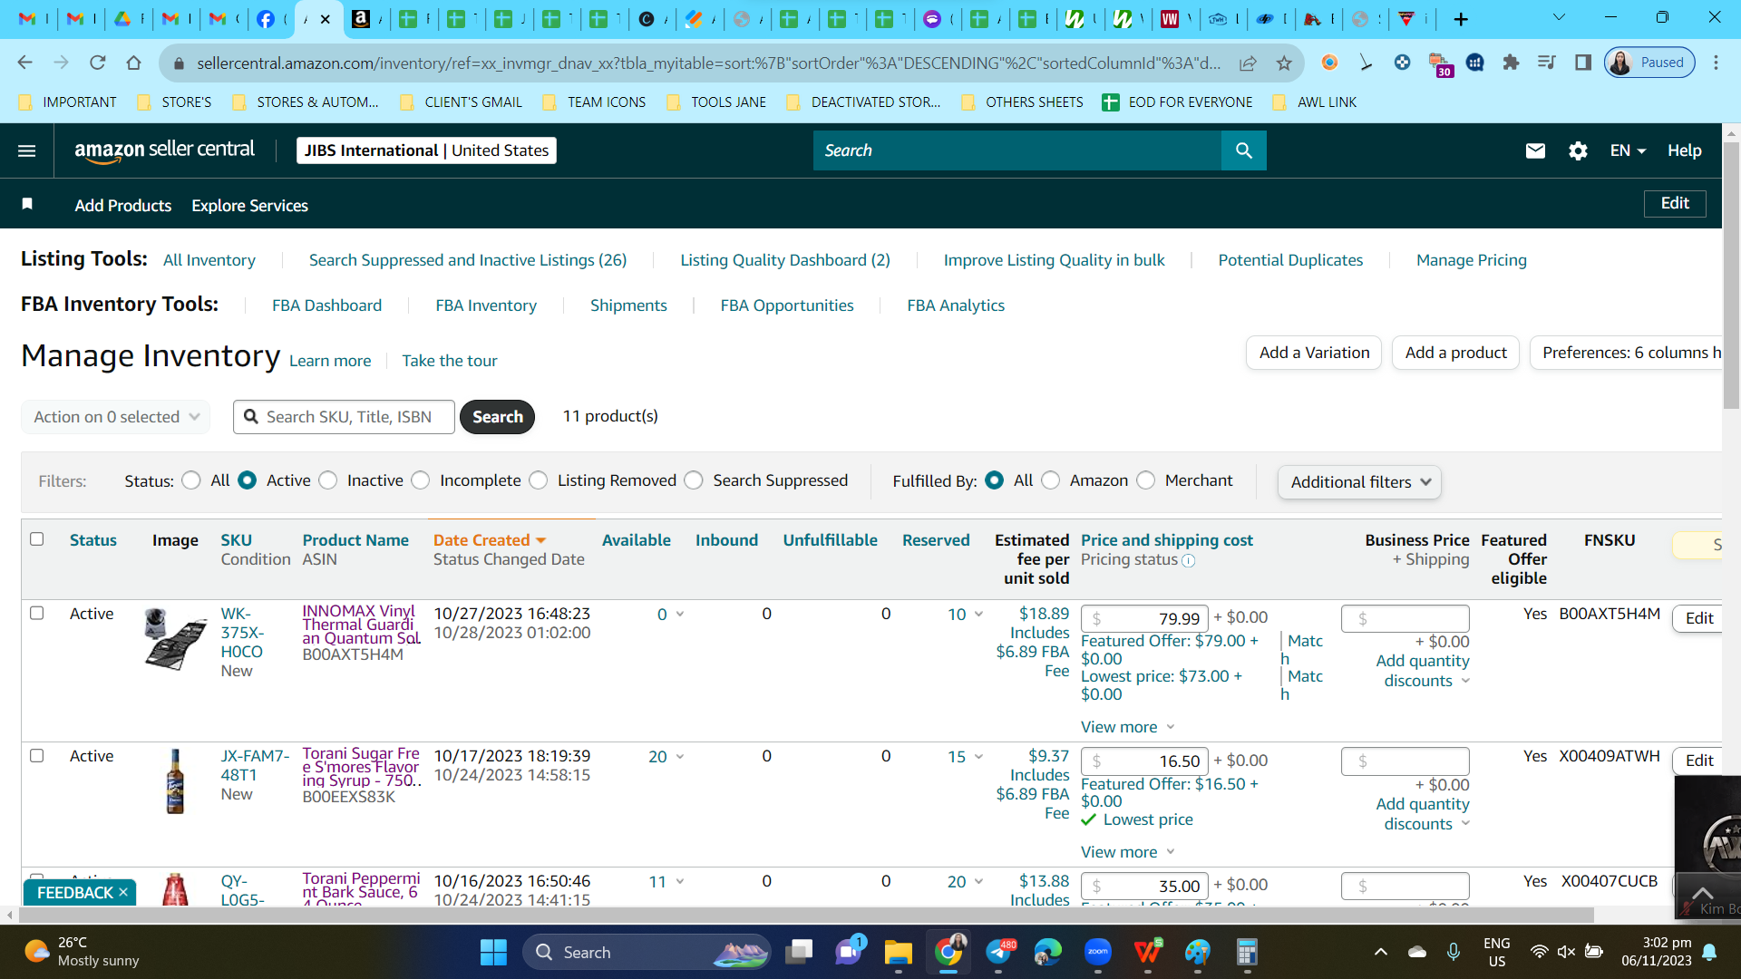The height and width of the screenshot is (979, 1741).
Task: Open the Seller Central hamburger menu
Action: [27, 150]
